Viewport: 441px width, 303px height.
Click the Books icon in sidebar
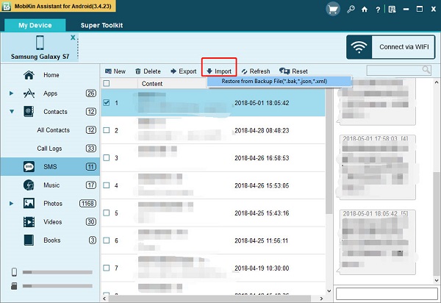29,240
